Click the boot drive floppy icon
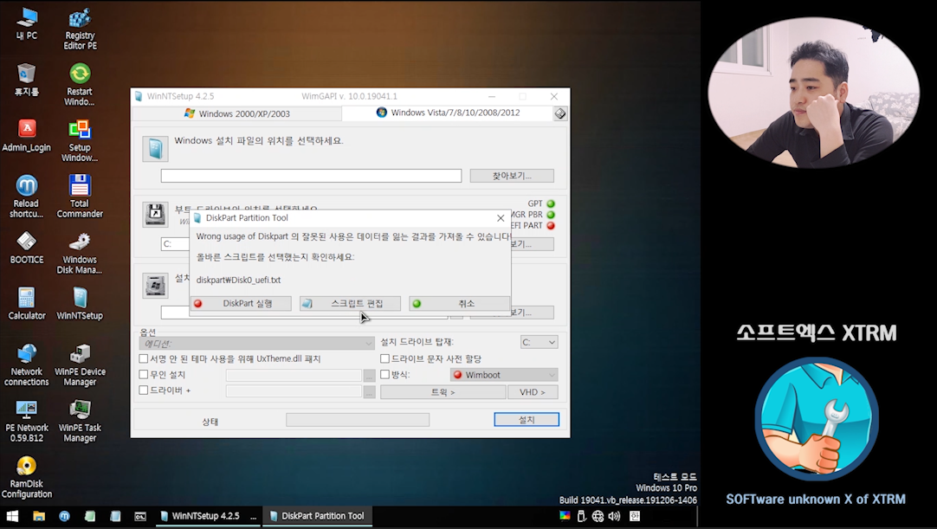Image resolution: width=937 pixels, height=529 pixels. (x=155, y=214)
